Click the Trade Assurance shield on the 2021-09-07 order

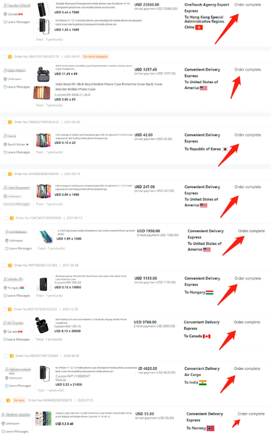[10, 57]
